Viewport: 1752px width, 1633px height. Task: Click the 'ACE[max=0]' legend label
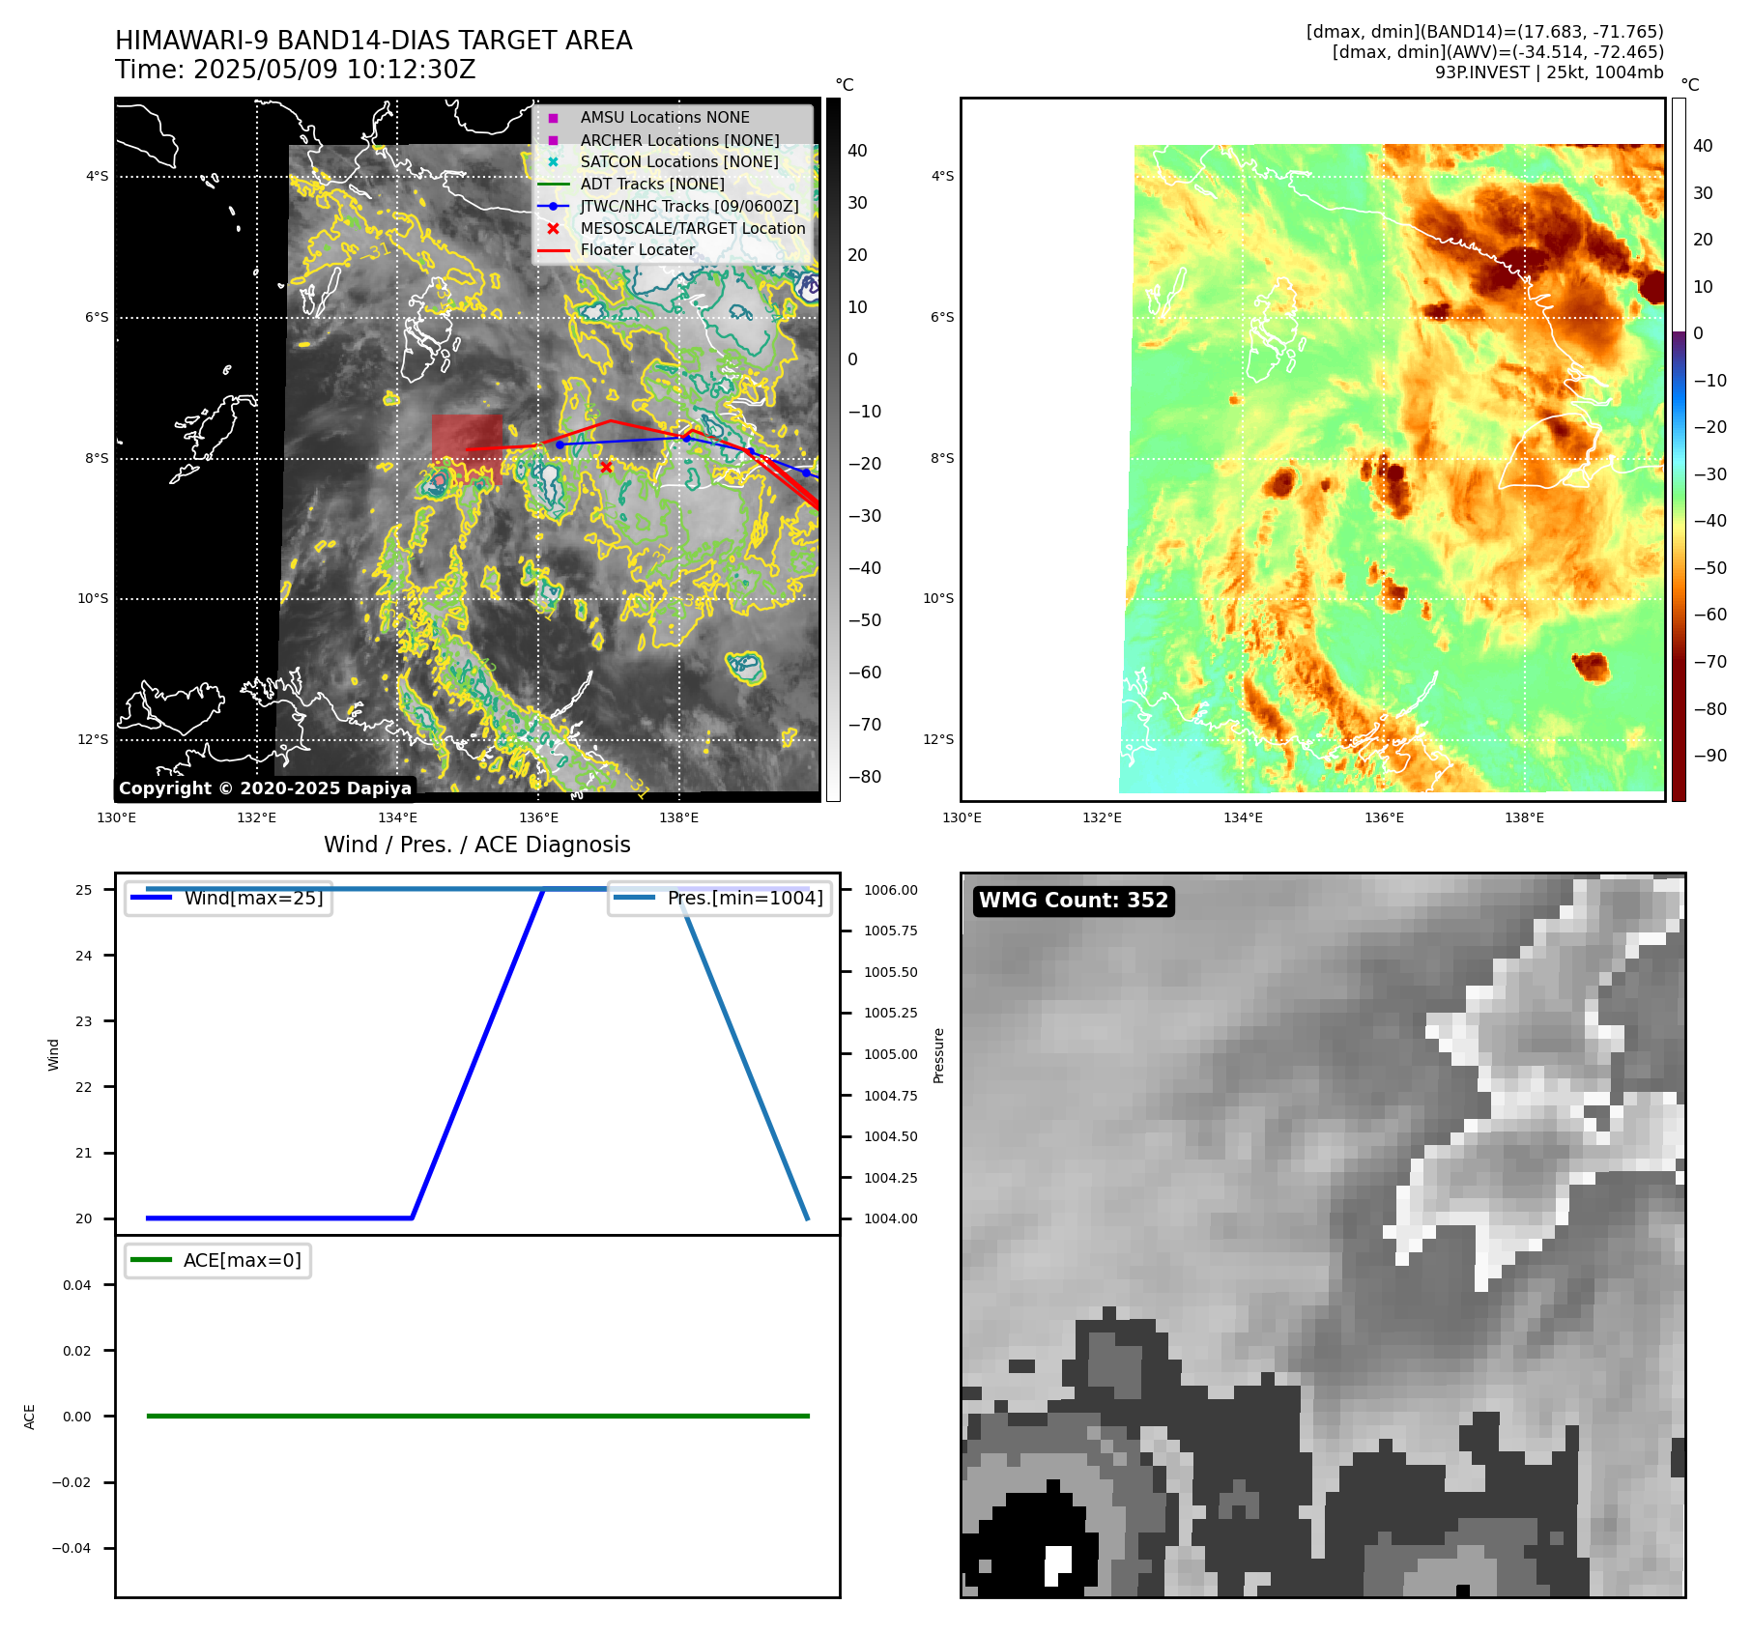[243, 1260]
